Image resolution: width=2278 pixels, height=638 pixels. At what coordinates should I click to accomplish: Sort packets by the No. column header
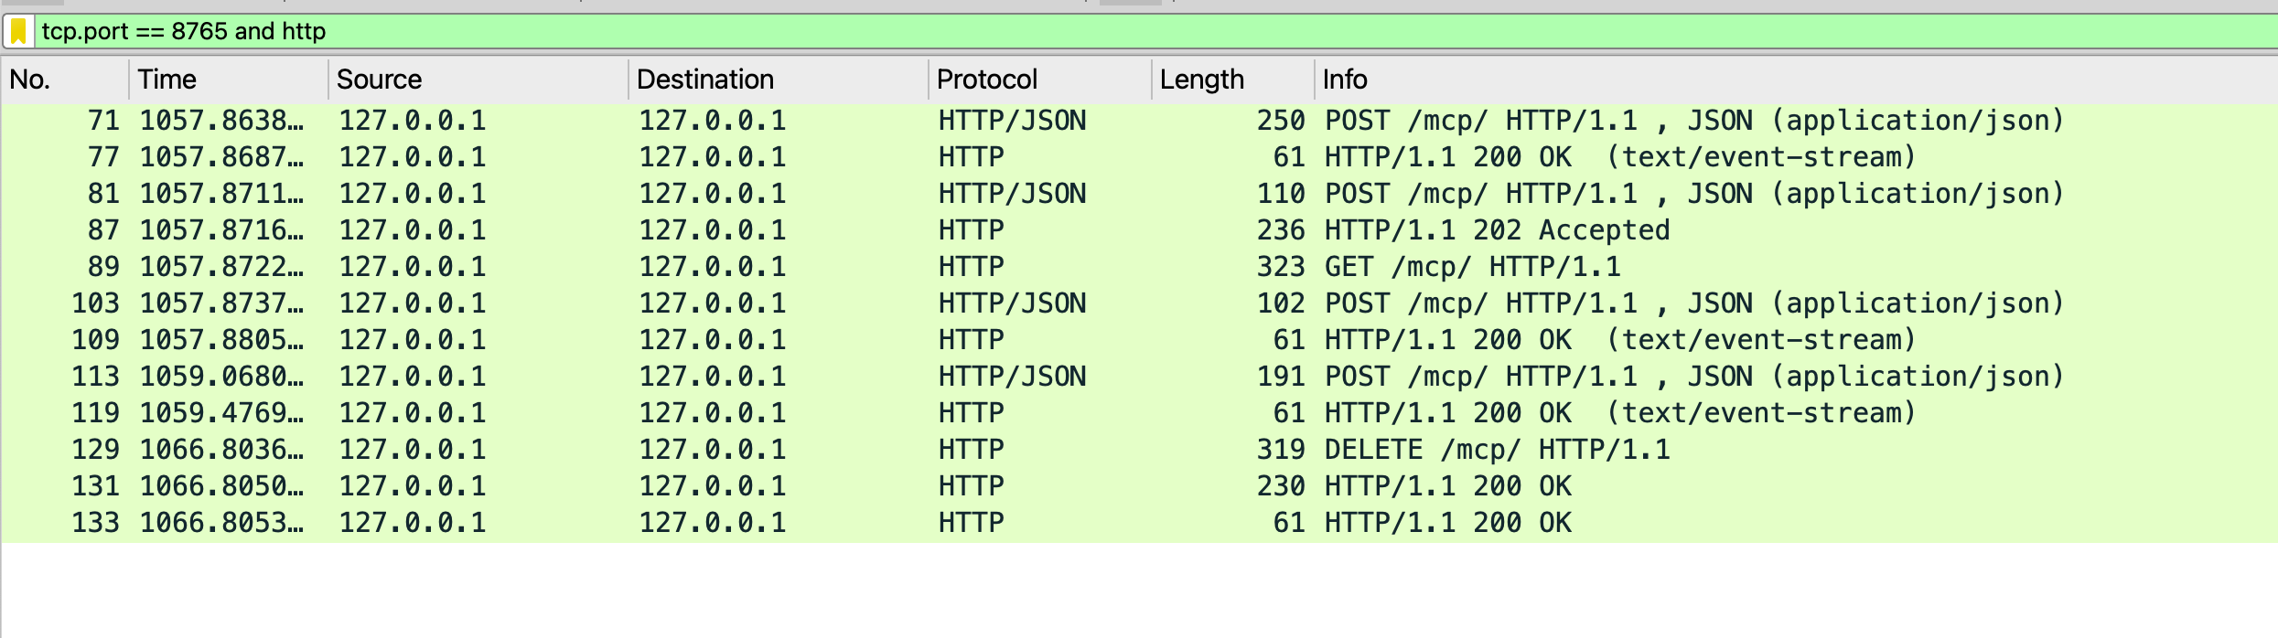click(65, 80)
